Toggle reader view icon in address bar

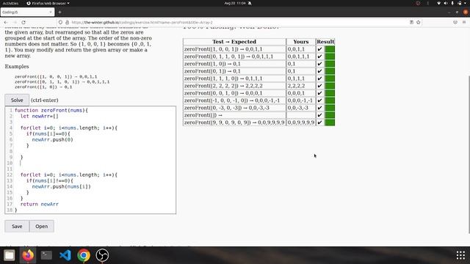(x=411, y=23)
